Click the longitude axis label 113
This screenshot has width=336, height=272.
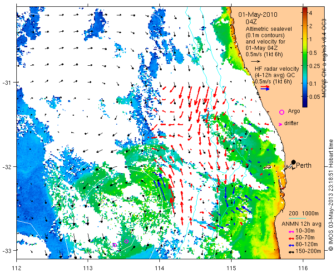(88, 267)
